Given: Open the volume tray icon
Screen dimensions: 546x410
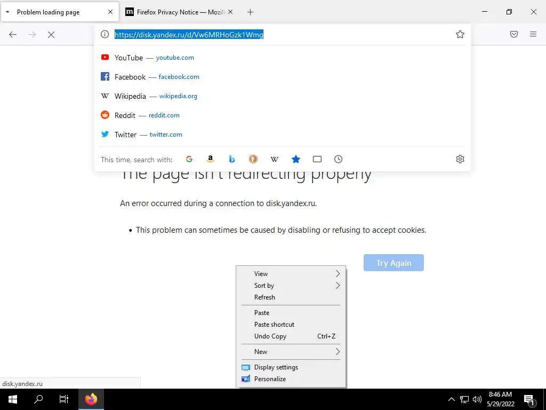Looking at the screenshot, I should click(477, 399).
